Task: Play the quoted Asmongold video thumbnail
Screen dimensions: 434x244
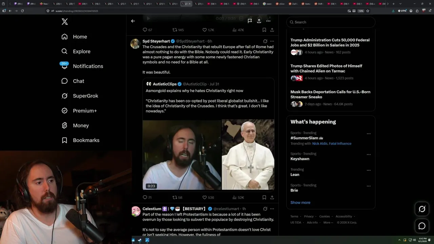Action: 182,155
